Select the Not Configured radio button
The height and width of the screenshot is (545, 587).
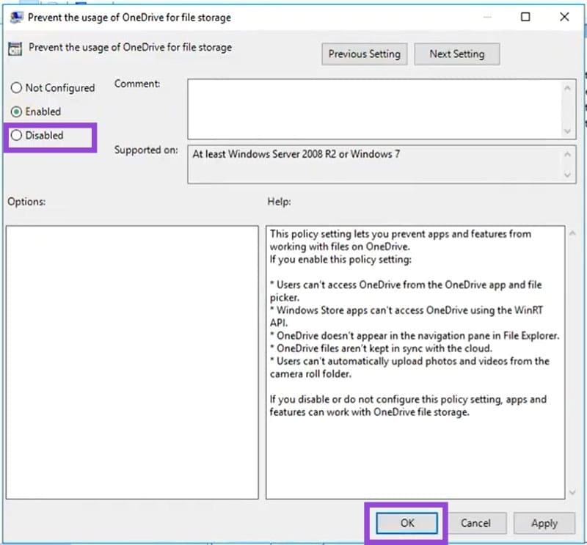[x=16, y=88]
